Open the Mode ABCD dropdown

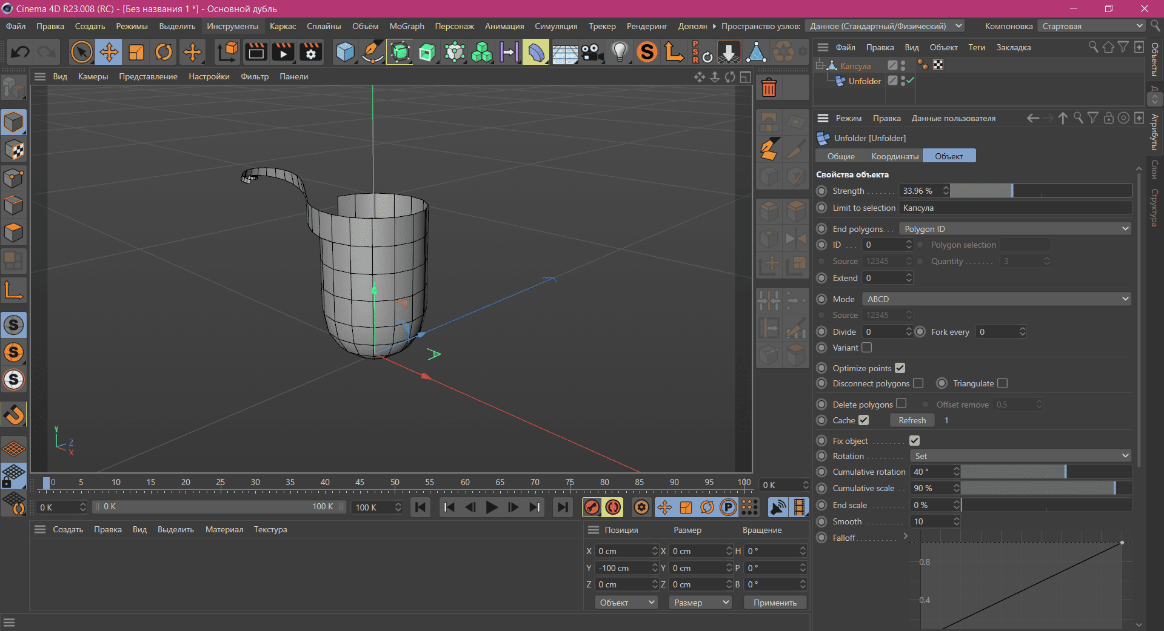coord(997,299)
